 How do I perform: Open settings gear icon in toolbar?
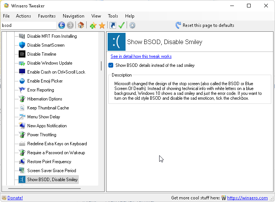click(132, 25)
